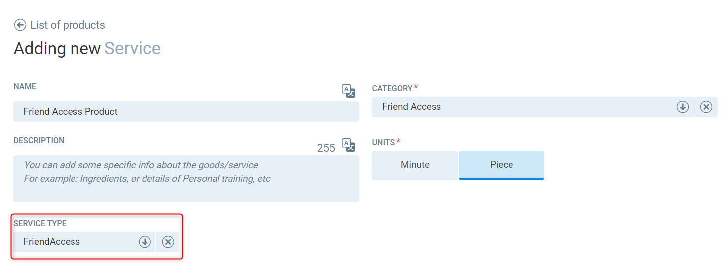Focus the Description text area
Viewport: 728px width, 270px height.
tap(186, 179)
